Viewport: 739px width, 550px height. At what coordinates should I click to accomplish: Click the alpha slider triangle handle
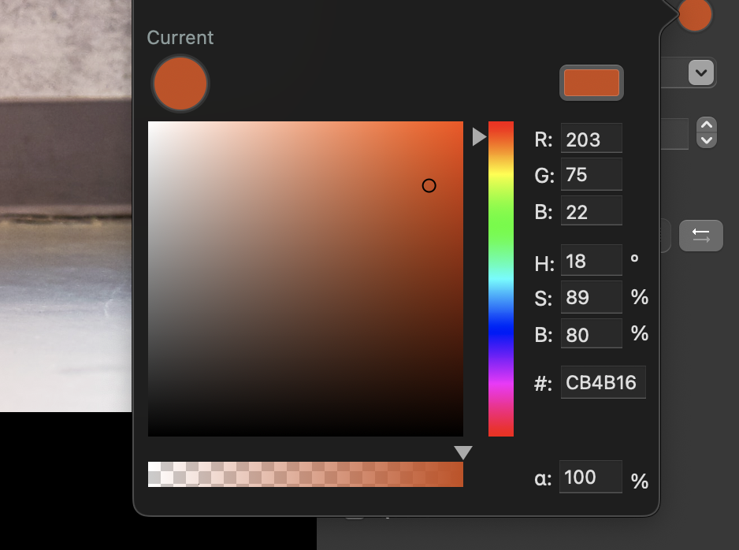pos(463,452)
